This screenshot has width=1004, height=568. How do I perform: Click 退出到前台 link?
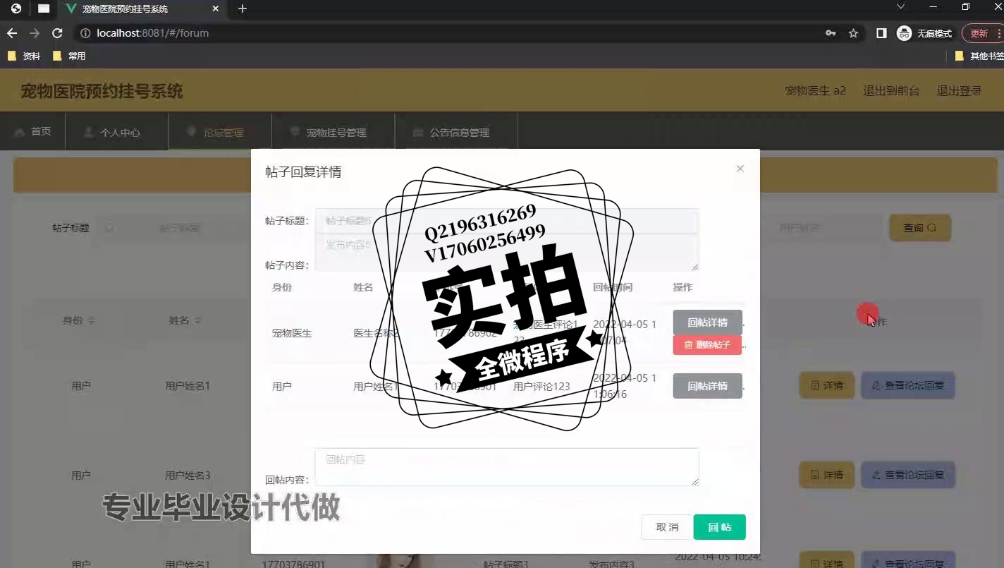[x=891, y=91]
